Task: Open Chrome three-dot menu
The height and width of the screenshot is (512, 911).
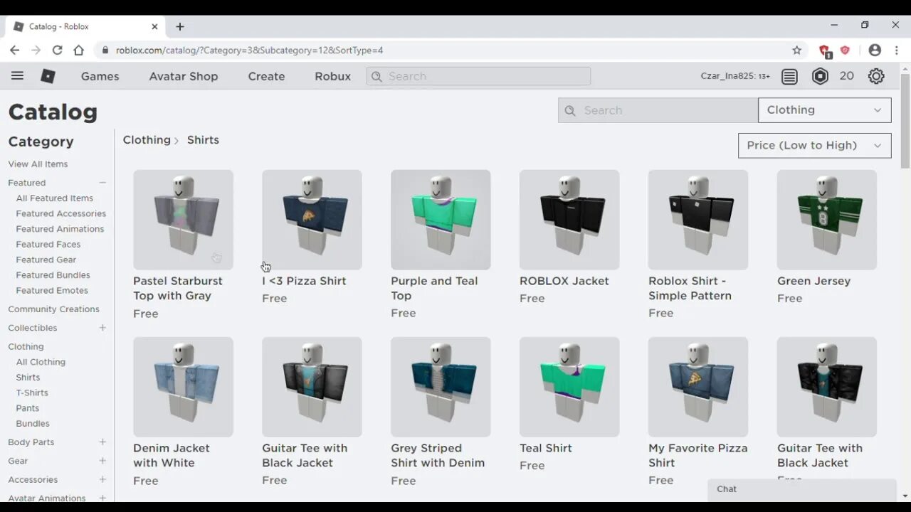Action: (897, 50)
